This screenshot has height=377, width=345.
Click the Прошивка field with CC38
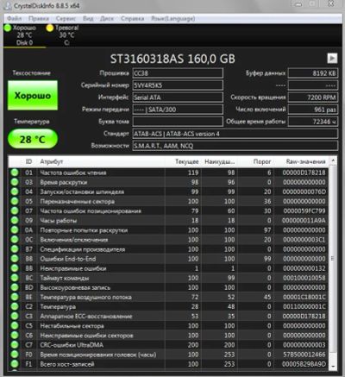[178, 73]
